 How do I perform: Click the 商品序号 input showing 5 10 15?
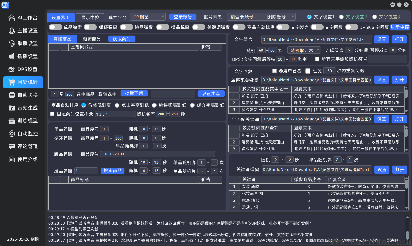coord(157,154)
